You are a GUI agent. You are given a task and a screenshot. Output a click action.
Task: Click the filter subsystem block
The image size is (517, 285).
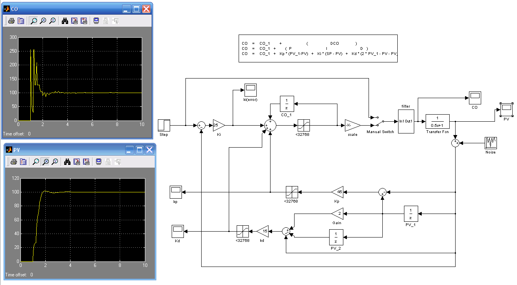(406, 121)
